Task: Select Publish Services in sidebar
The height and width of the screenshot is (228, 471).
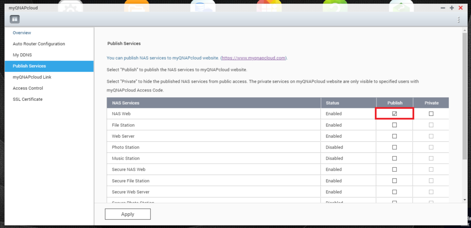Action: point(49,66)
